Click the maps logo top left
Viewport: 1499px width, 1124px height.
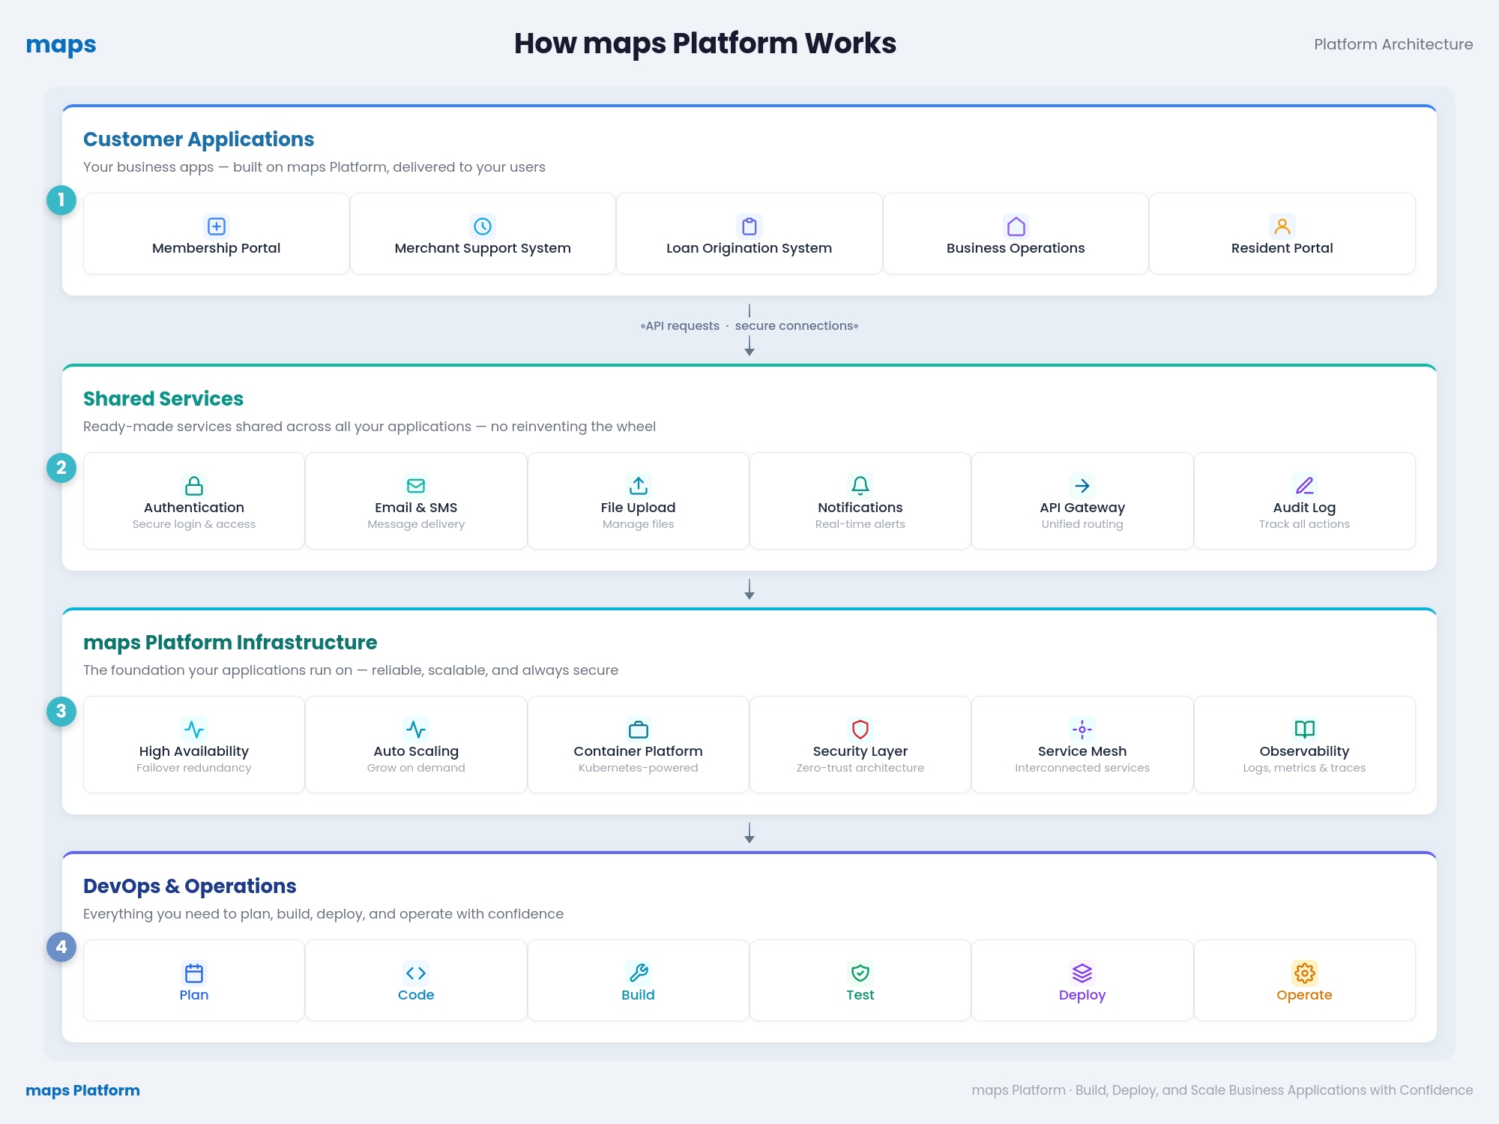[x=61, y=44]
